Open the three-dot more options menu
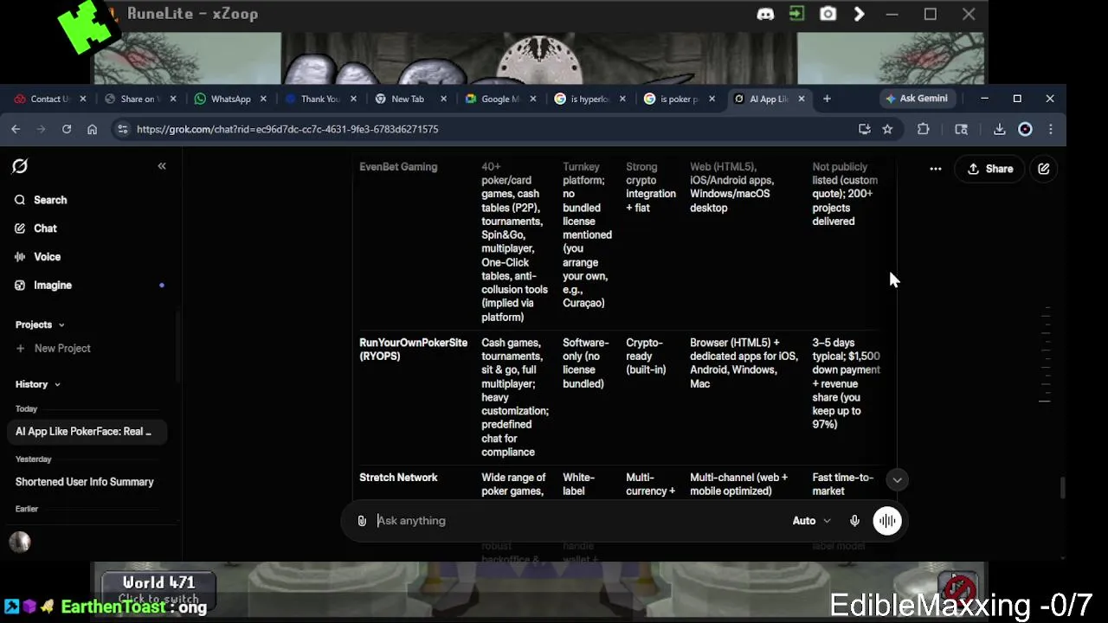The width and height of the screenshot is (1108, 623). [x=936, y=169]
